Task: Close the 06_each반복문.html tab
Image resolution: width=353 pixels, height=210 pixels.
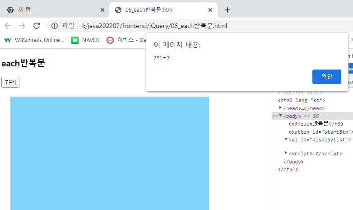Action: [210, 10]
